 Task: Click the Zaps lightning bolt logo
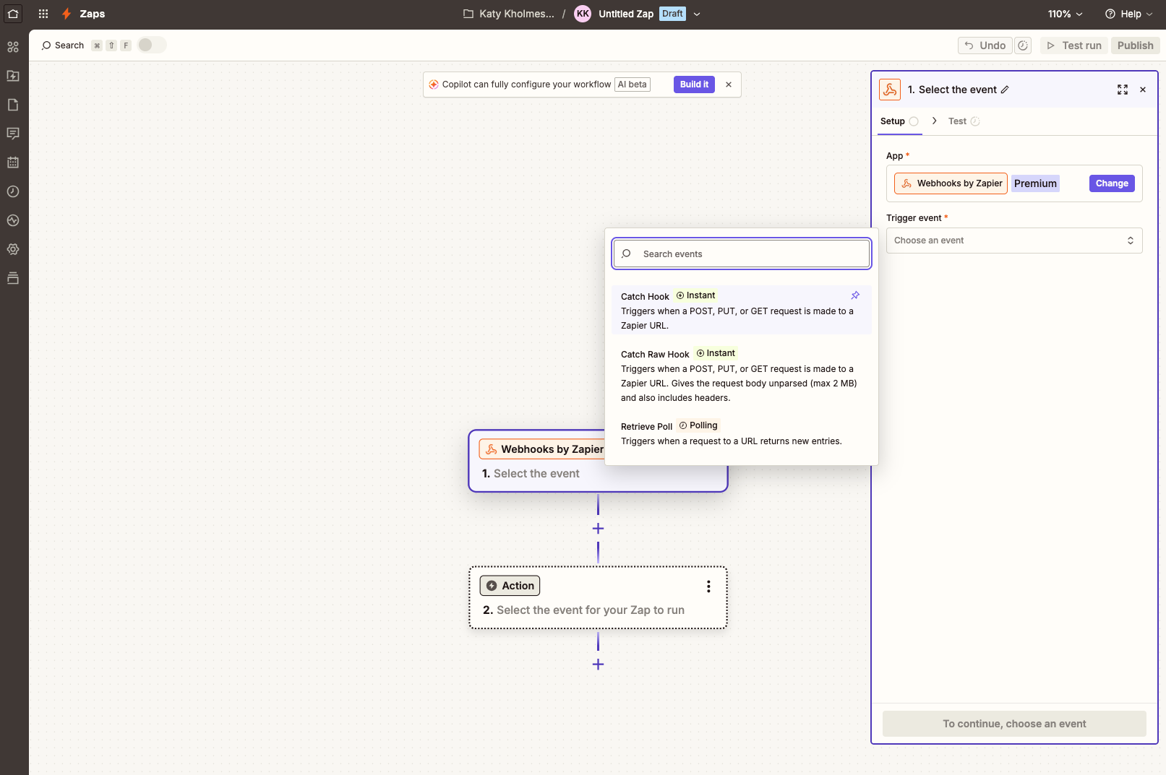[x=67, y=14]
